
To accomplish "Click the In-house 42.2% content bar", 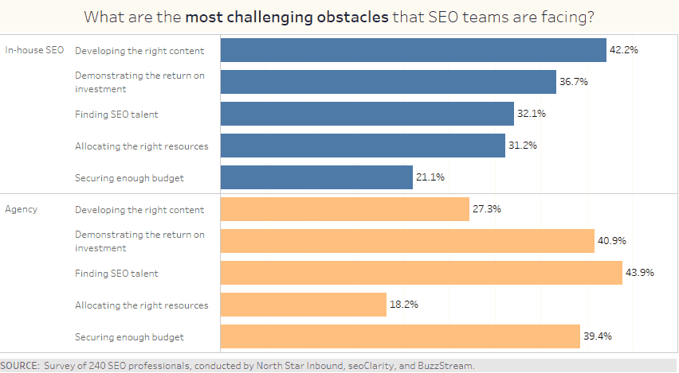I will tap(413, 50).
